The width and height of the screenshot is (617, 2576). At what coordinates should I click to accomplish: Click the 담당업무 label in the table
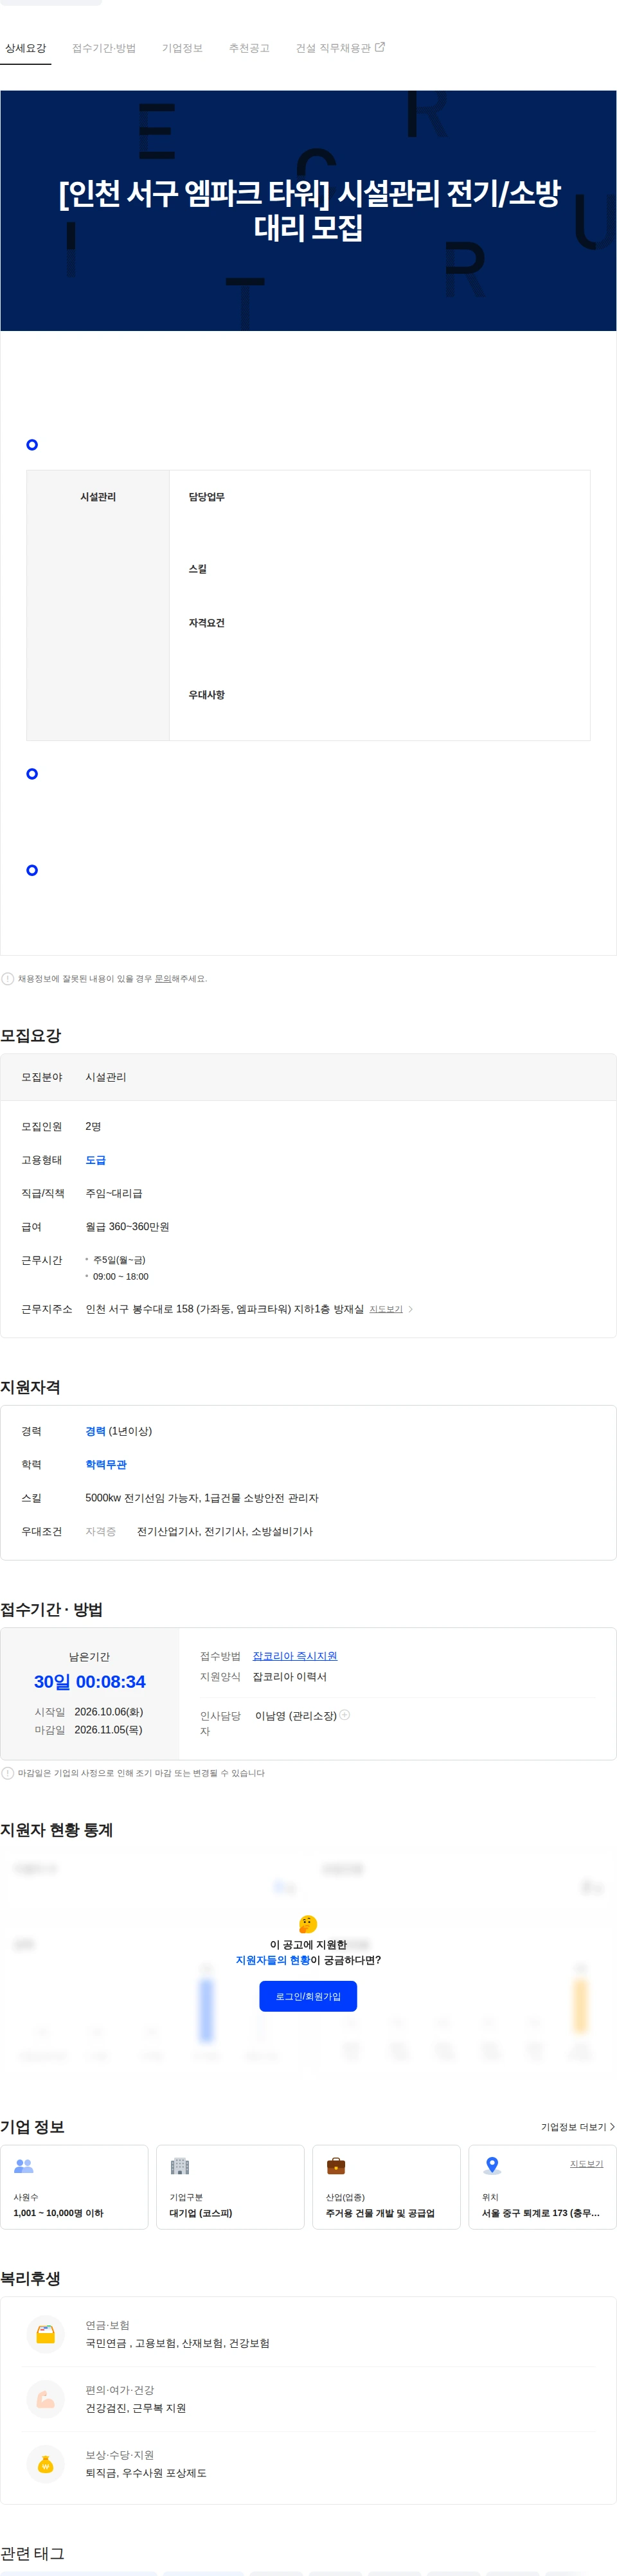pos(207,497)
